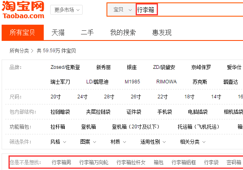Click suggested search 密码箱
243x170 pixels.
234,162
